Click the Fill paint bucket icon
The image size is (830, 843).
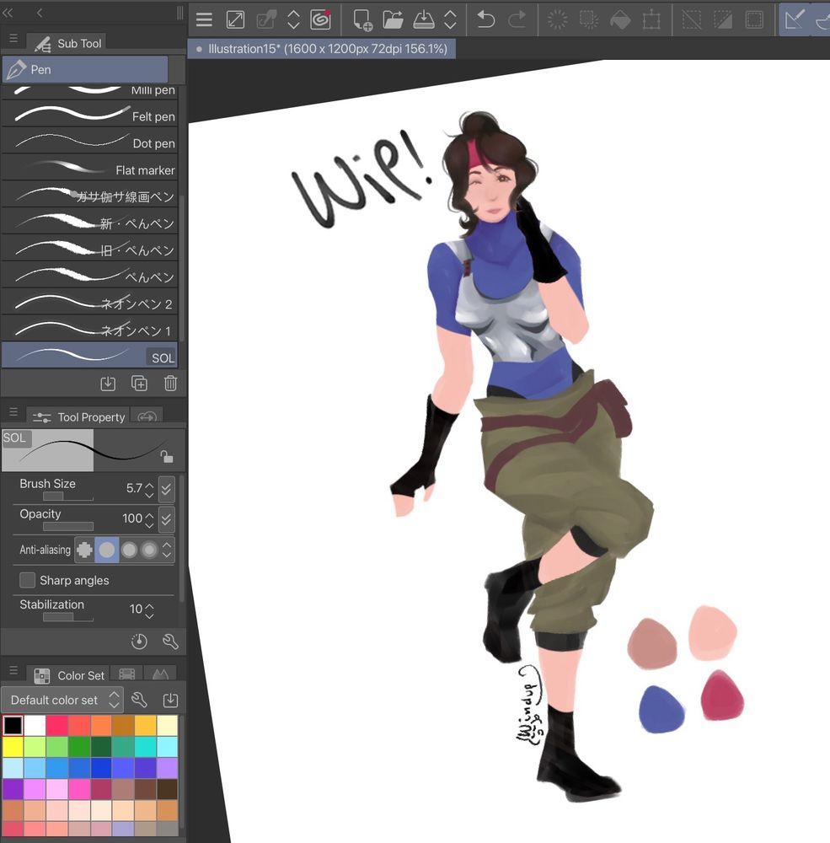point(620,20)
